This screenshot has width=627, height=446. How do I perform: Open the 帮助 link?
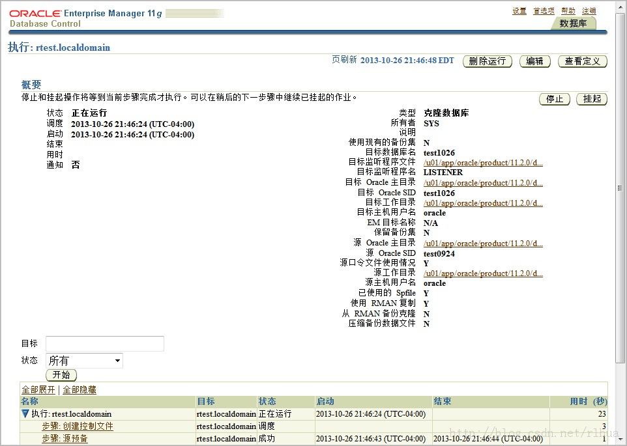(x=568, y=11)
